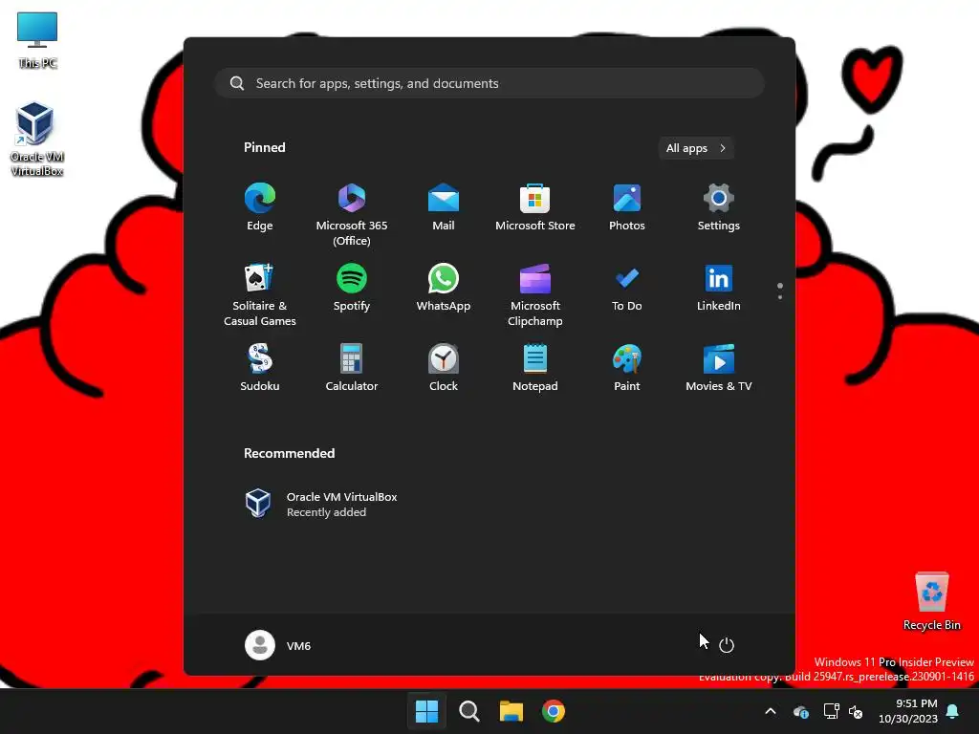Open network status tray icon
The height and width of the screenshot is (734, 979).
pyautogui.click(x=831, y=711)
